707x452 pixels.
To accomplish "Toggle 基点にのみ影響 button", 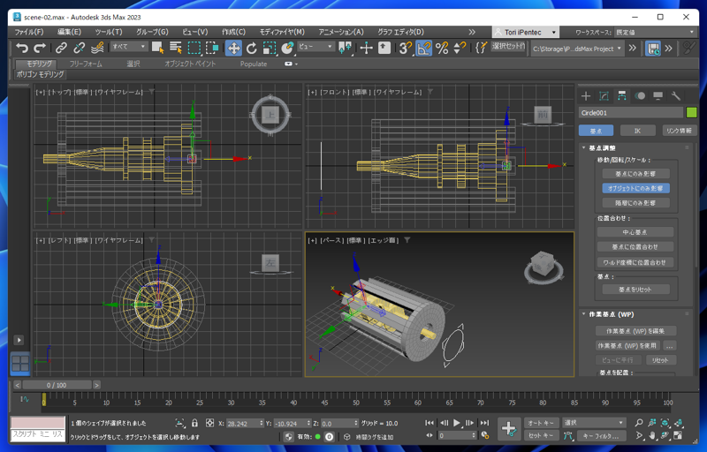I will (x=635, y=173).
